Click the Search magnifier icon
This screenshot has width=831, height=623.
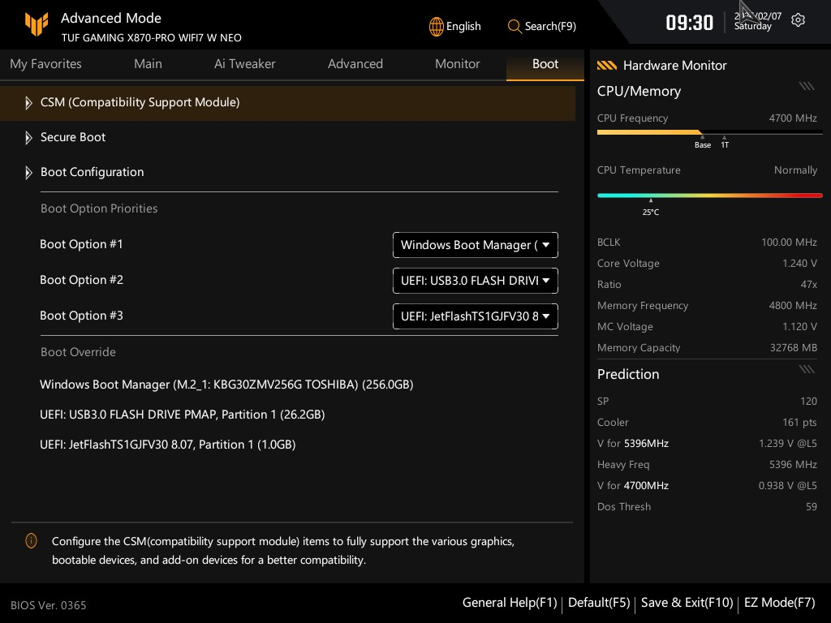[x=515, y=26]
